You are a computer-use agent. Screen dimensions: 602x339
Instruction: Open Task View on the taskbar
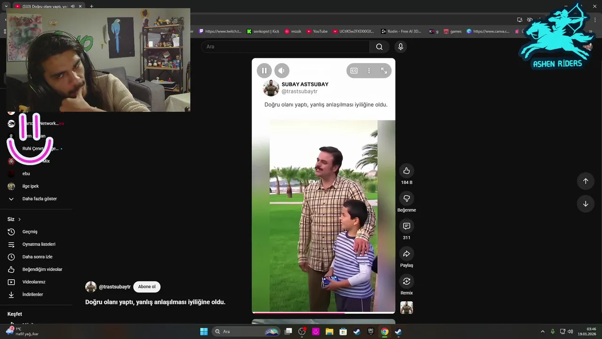click(288, 331)
